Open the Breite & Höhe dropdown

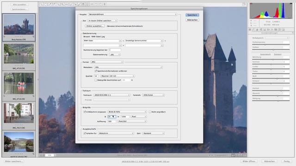(127, 112)
